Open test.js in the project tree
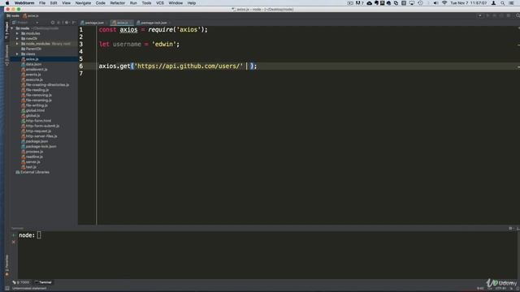This screenshot has width=520, height=292. tap(31, 167)
